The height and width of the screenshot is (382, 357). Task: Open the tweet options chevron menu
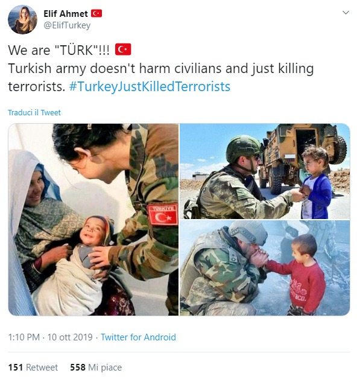click(x=346, y=13)
